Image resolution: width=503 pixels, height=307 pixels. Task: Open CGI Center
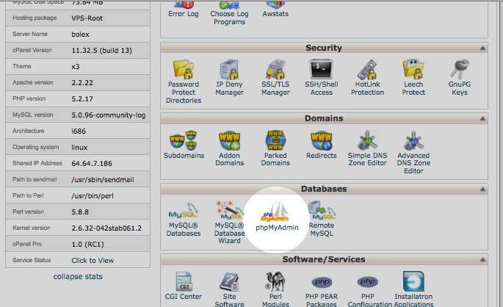click(x=184, y=286)
